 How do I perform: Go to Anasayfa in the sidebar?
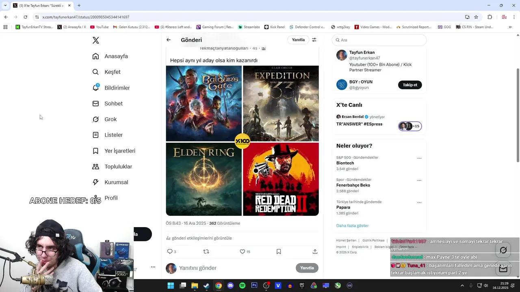point(110,56)
